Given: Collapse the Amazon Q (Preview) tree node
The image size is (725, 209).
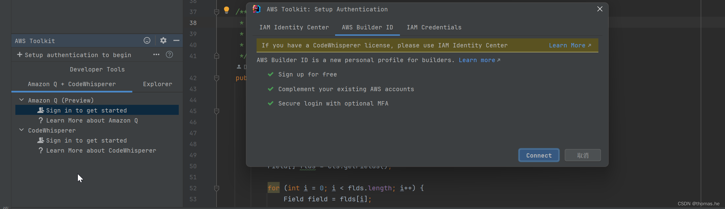Looking at the screenshot, I should tap(21, 100).
